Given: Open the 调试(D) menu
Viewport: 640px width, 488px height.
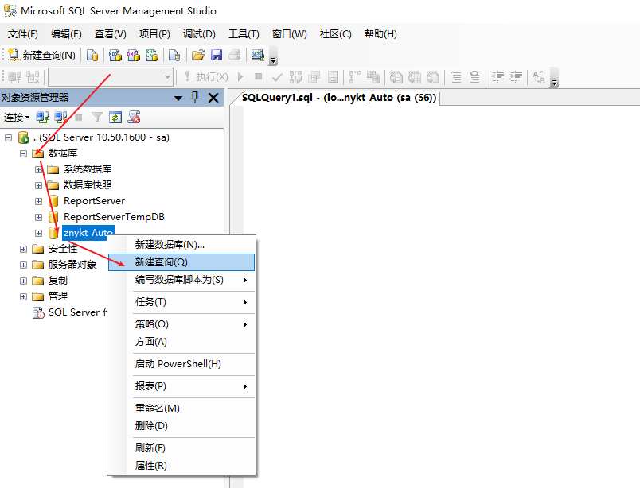Looking at the screenshot, I should coord(199,34).
